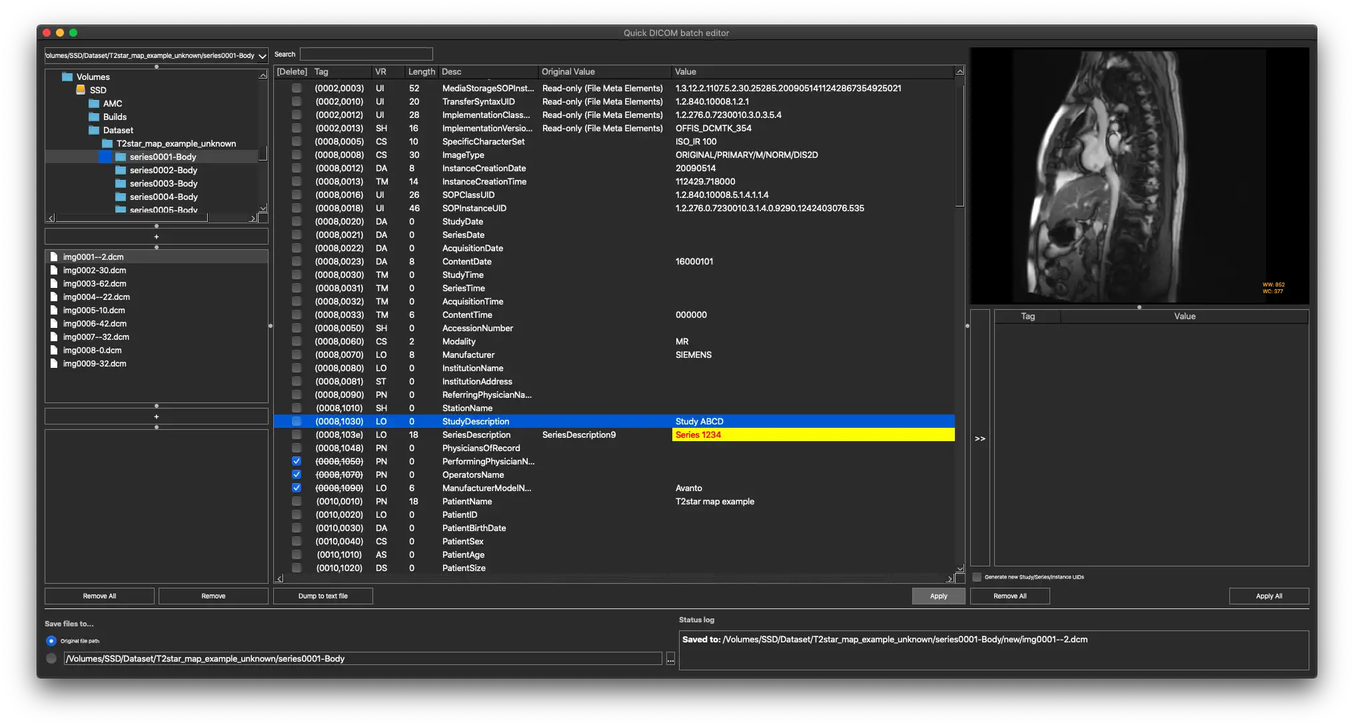This screenshot has width=1354, height=727.
Task: Click the Dump to text file button
Action: (x=323, y=595)
